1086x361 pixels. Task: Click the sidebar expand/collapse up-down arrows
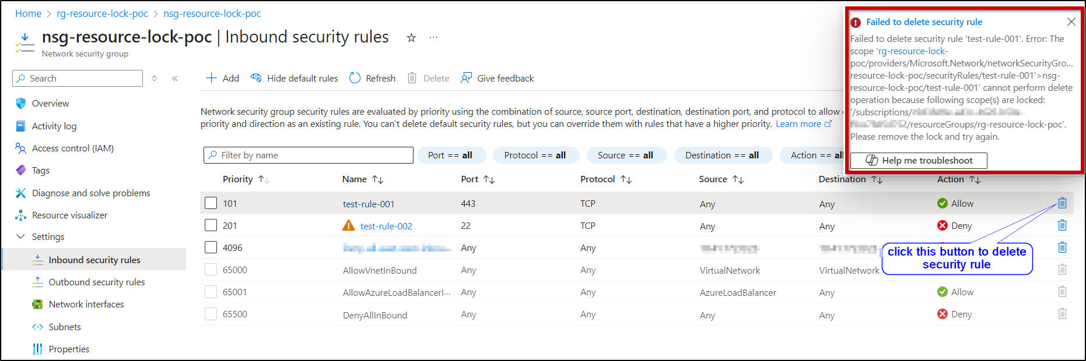point(155,79)
